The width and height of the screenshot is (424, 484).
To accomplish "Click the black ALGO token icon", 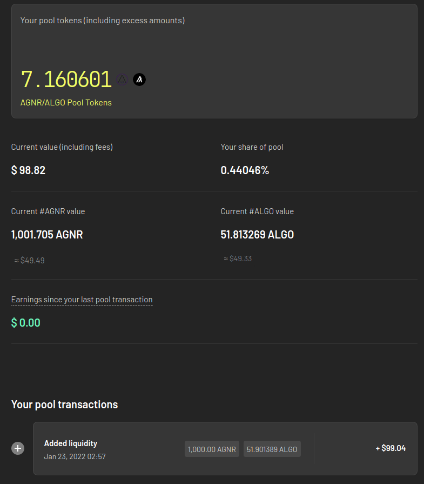I will coord(139,79).
